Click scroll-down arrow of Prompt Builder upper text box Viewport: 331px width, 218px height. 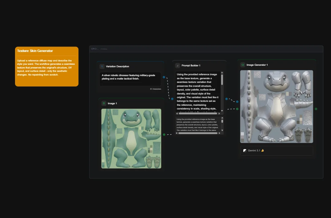(222, 111)
